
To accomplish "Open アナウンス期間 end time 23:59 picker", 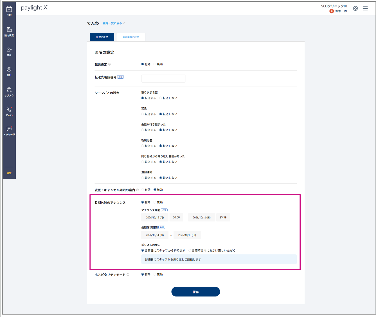I will pos(223,218).
